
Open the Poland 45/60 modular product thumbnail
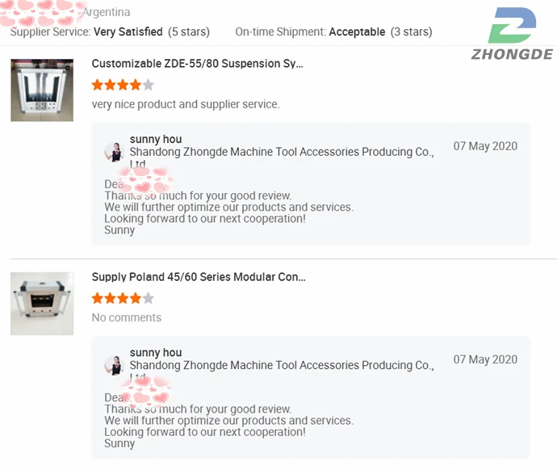click(42, 304)
